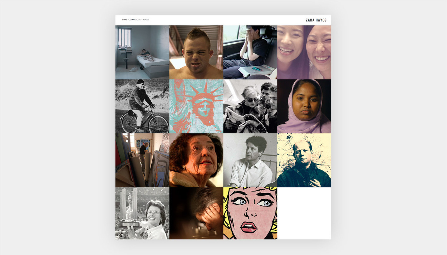The width and height of the screenshot is (447, 255).
Task: Open the COMMERCIALS menu link
Action: (135, 20)
